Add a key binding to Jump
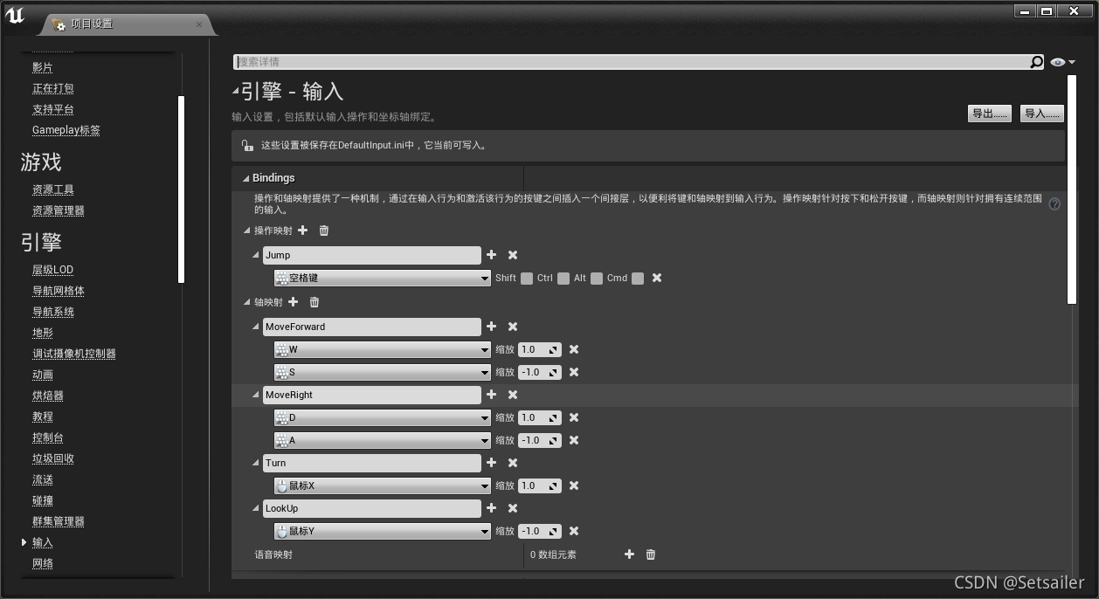Viewport: 1099px width, 599px height. 492,255
